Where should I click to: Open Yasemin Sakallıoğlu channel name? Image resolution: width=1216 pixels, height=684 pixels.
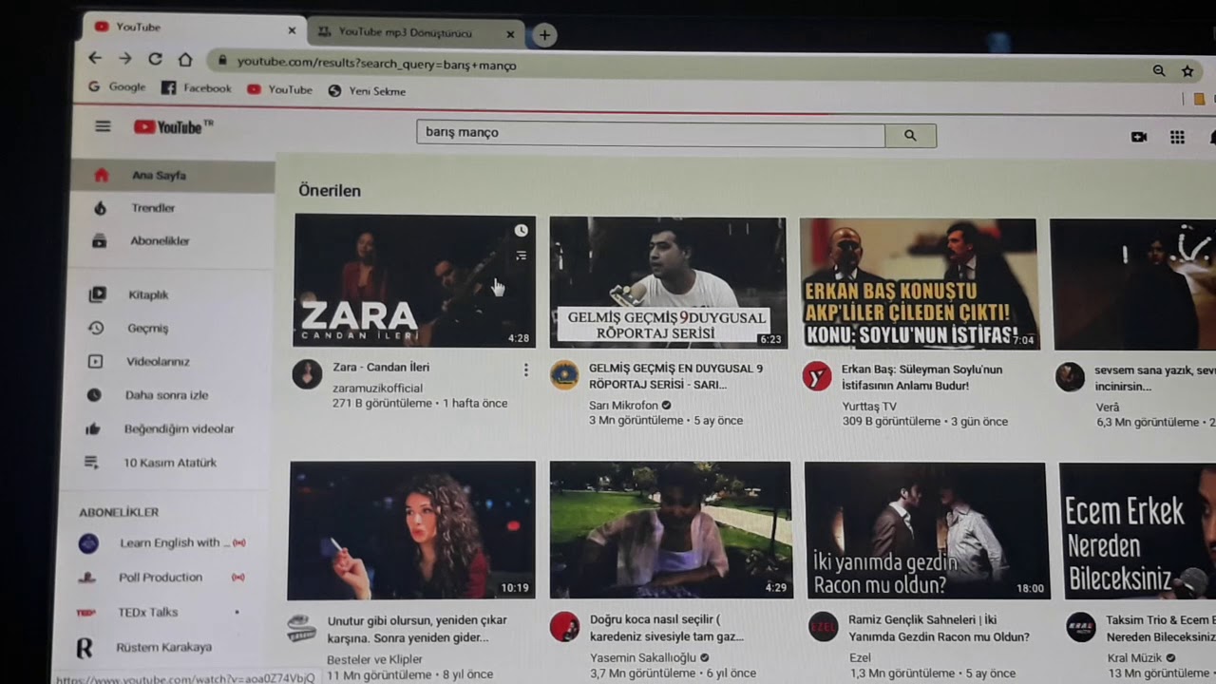[643, 658]
